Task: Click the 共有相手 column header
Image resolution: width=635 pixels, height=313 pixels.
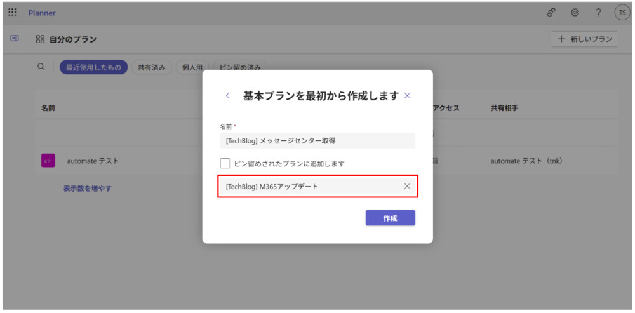Action: 505,109
